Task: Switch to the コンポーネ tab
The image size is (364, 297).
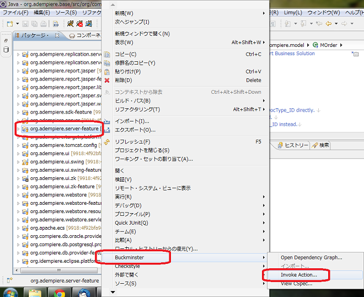Action: (x=85, y=35)
